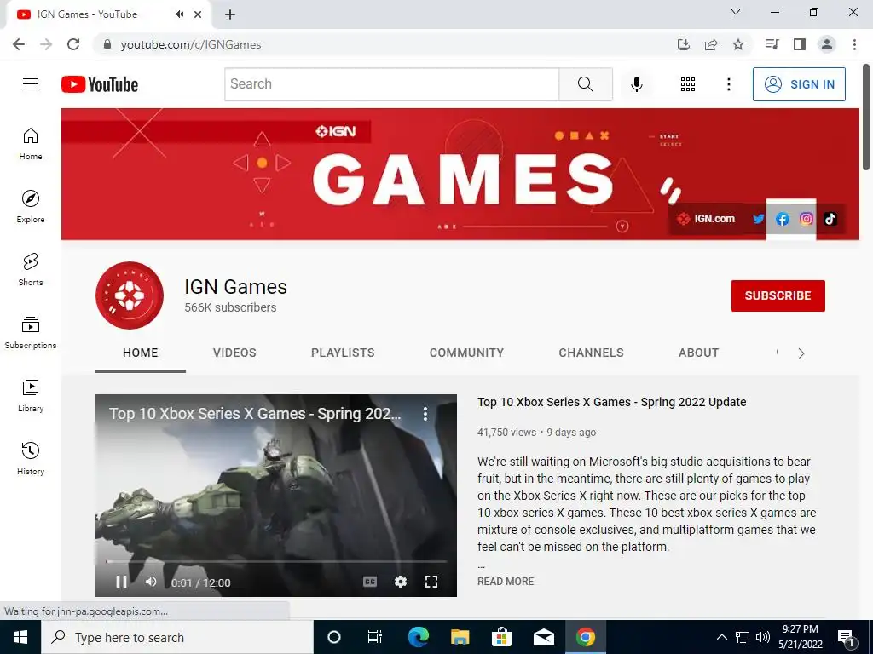Image resolution: width=873 pixels, height=654 pixels.
Task: Open the media controls icon in Chrome toolbar
Action: [772, 44]
